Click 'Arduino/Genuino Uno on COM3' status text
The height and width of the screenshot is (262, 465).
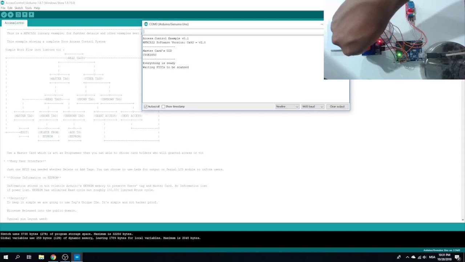point(442,250)
